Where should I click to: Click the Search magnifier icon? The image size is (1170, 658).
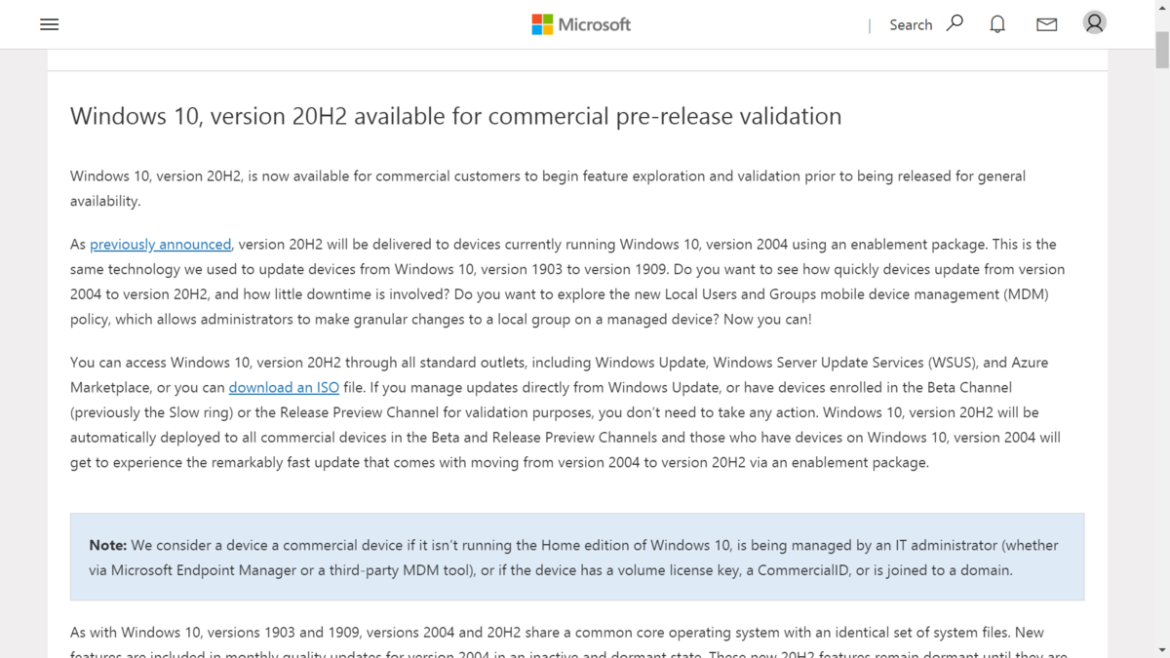[x=955, y=23]
